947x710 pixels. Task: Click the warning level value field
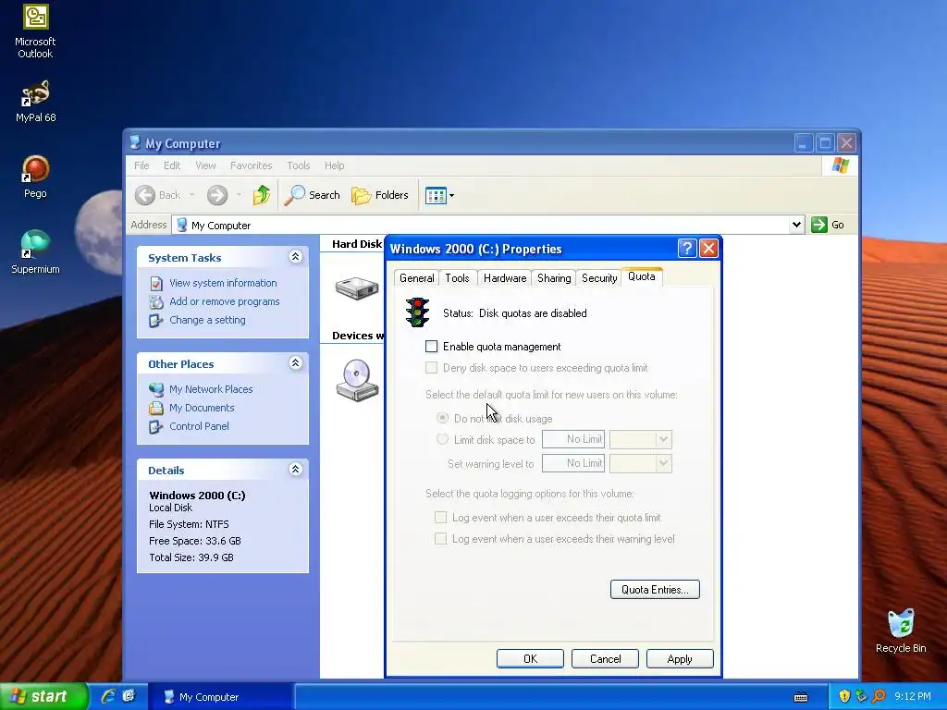click(573, 463)
